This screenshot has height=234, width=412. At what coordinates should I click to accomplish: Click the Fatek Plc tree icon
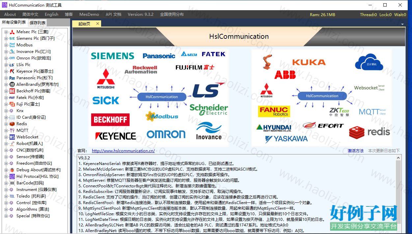(12, 98)
